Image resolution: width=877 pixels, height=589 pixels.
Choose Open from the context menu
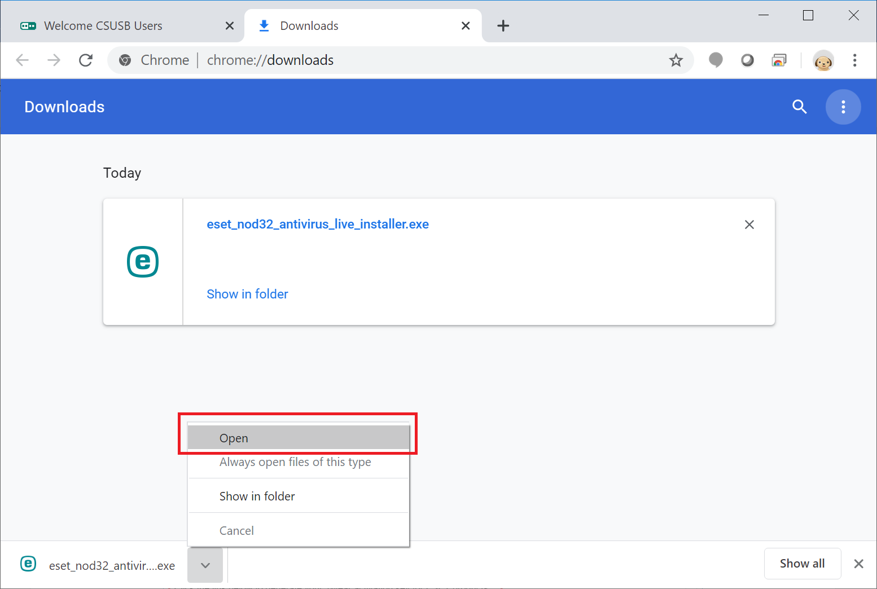pos(299,438)
